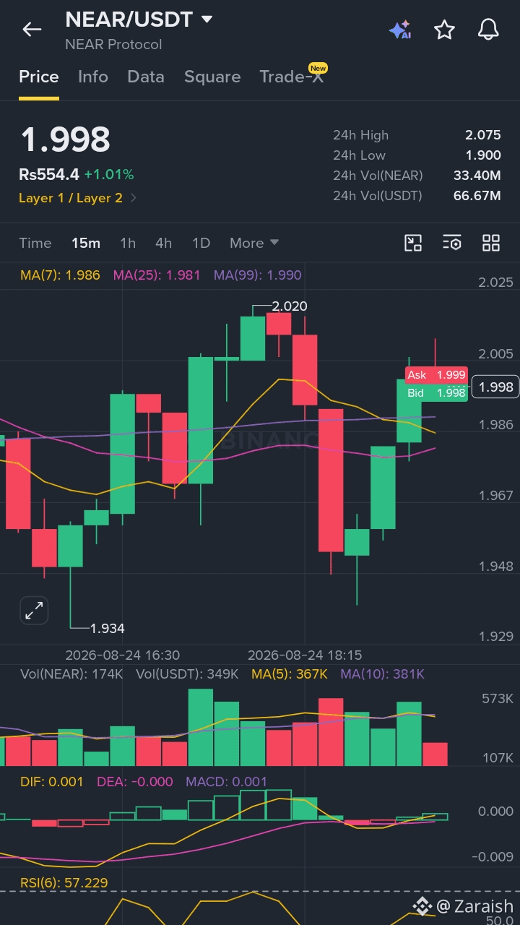Switch to the Price tab

[39, 77]
